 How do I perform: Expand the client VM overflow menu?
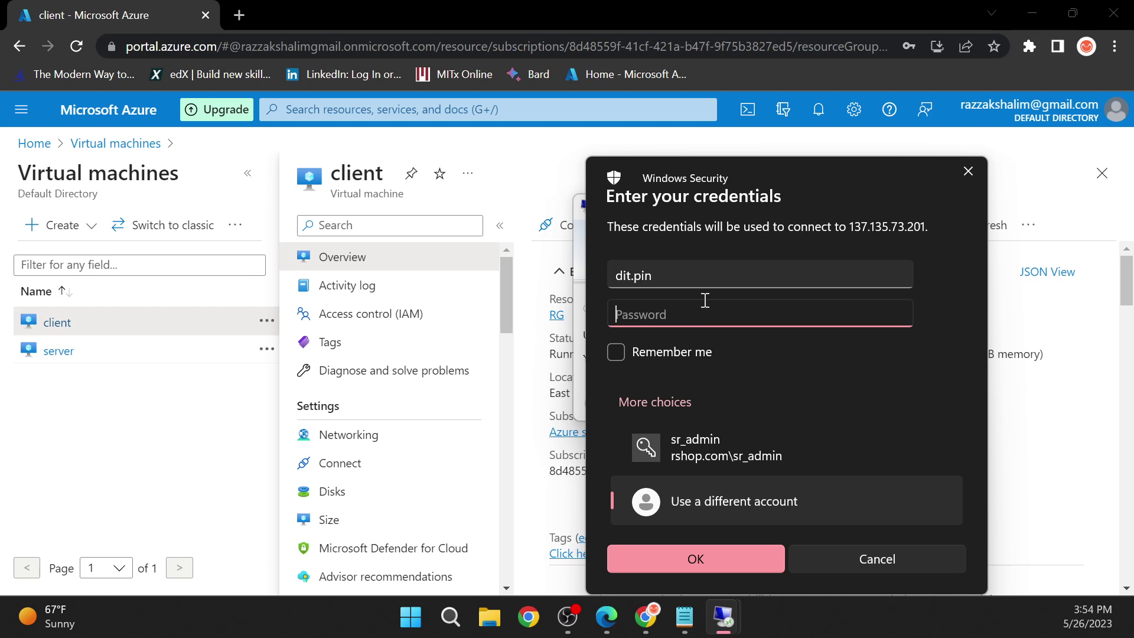[x=268, y=322]
